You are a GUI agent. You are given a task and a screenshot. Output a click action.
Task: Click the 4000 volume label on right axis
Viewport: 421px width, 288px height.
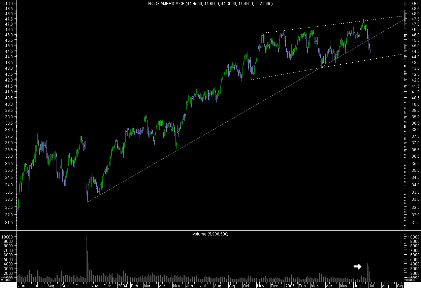coord(415,264)
